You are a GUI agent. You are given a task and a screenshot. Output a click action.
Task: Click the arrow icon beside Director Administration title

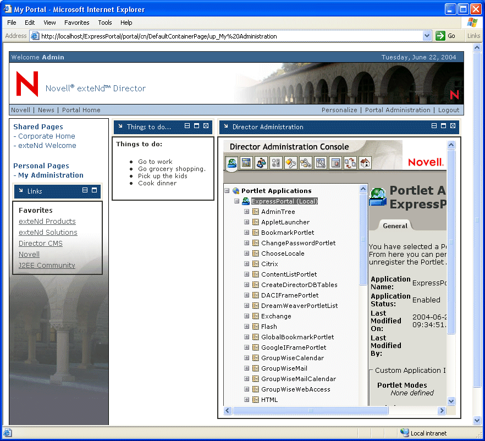point(226,126)
